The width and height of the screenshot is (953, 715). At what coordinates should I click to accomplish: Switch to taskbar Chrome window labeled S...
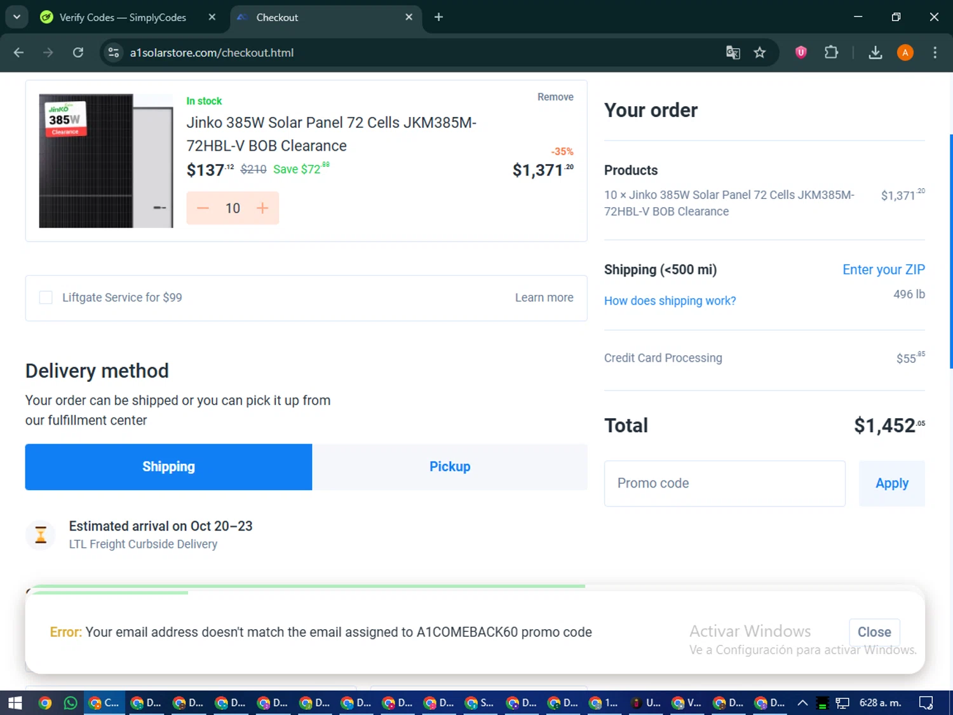click(x=480, y=703)
